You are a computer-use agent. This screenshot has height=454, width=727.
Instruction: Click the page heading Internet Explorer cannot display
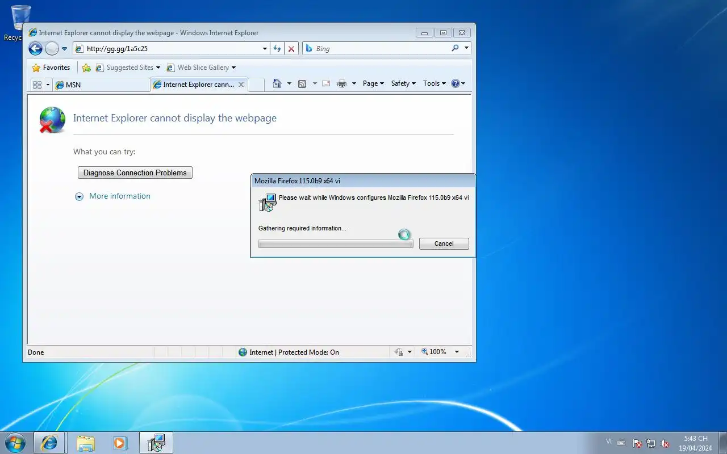[175, 118]
